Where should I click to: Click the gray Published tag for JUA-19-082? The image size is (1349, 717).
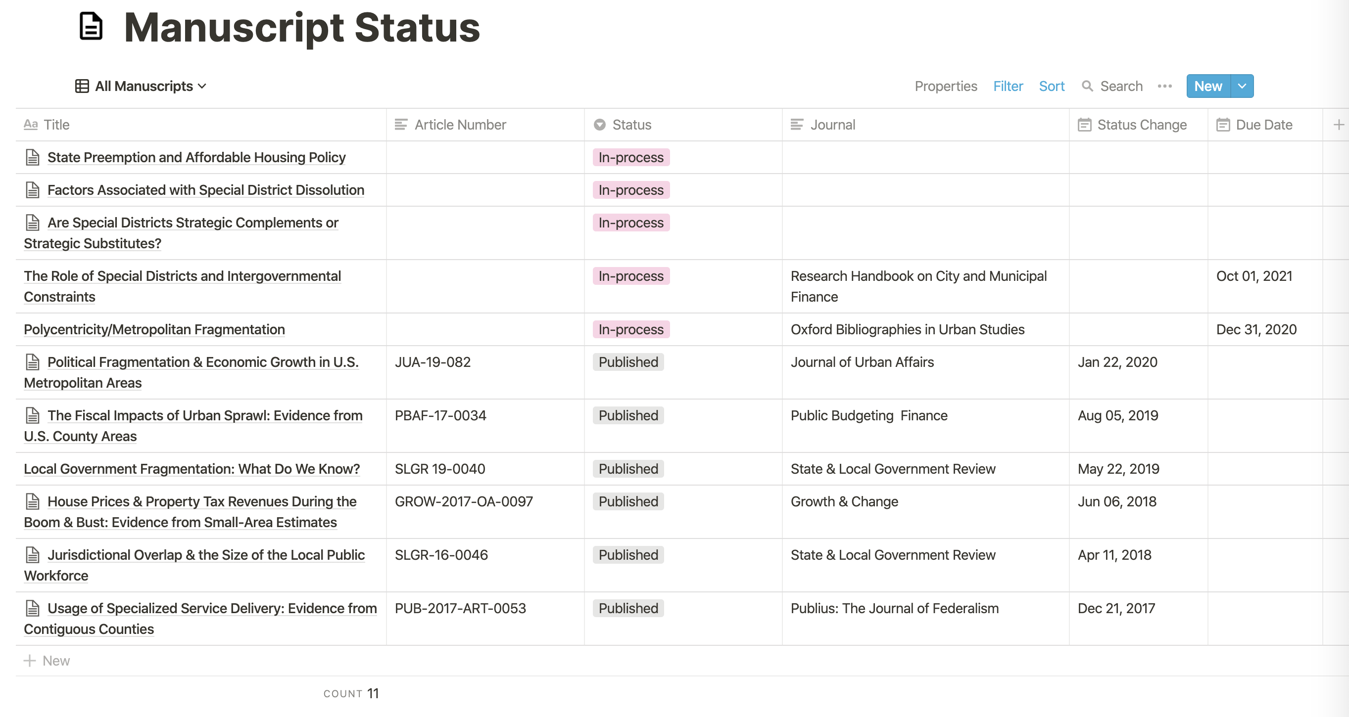click(x=628, y=362)
